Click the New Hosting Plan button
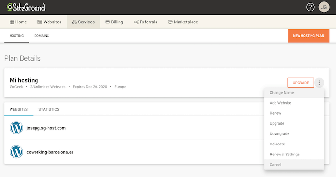 (308, 36)
